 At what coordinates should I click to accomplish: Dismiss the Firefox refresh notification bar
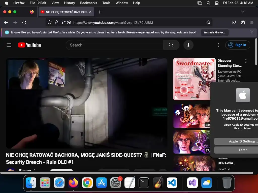pyautogui.click(x=252, y=32)
